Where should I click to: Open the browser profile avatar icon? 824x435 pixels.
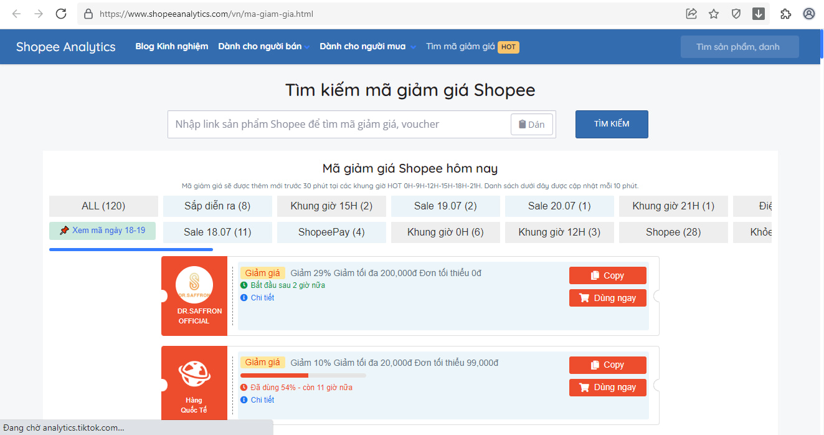pyautogui.click(x=809, y=14)
